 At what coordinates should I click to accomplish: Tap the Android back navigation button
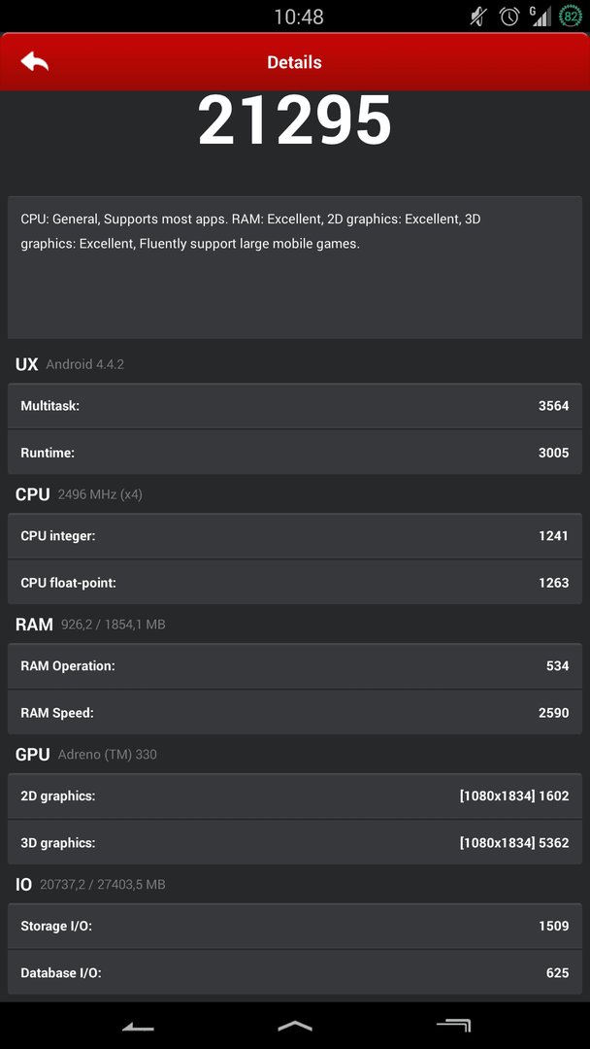pyautogui.click(x=139, y=1027)
